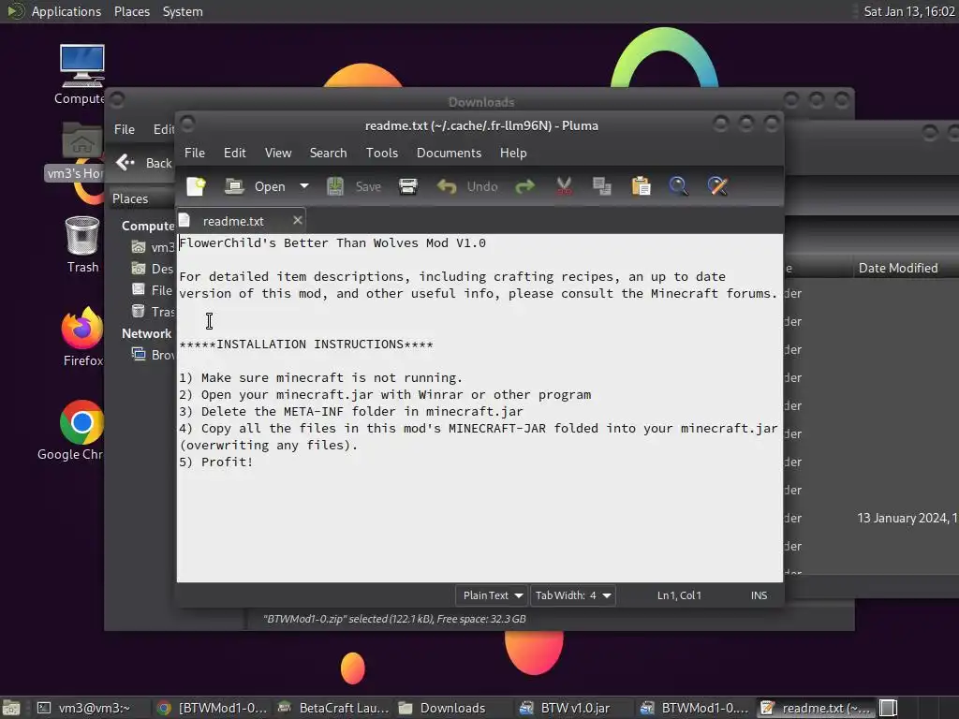Click the Cut scissors icon
The width and height of the screenshot is (959, 719).
(564, 186)
